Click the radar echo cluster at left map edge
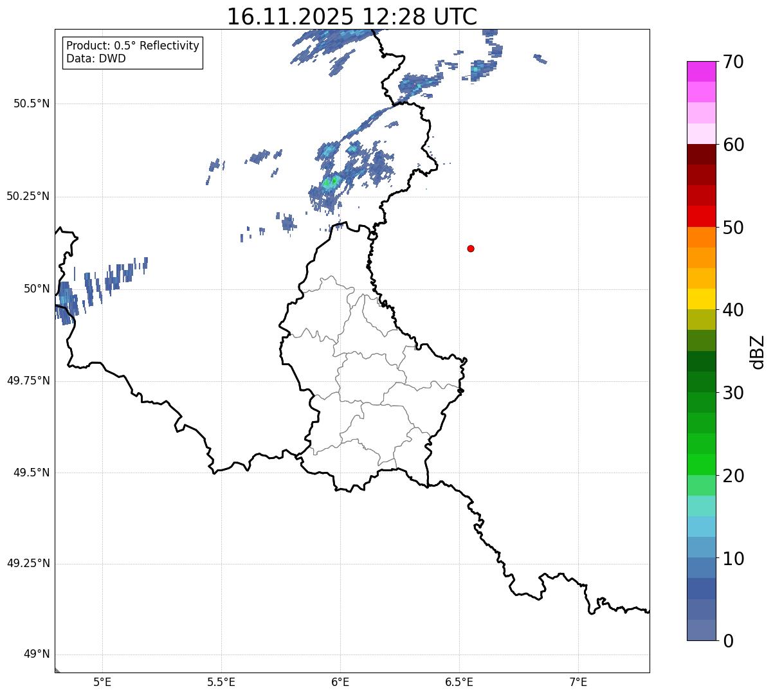 [x=66, y=302]
